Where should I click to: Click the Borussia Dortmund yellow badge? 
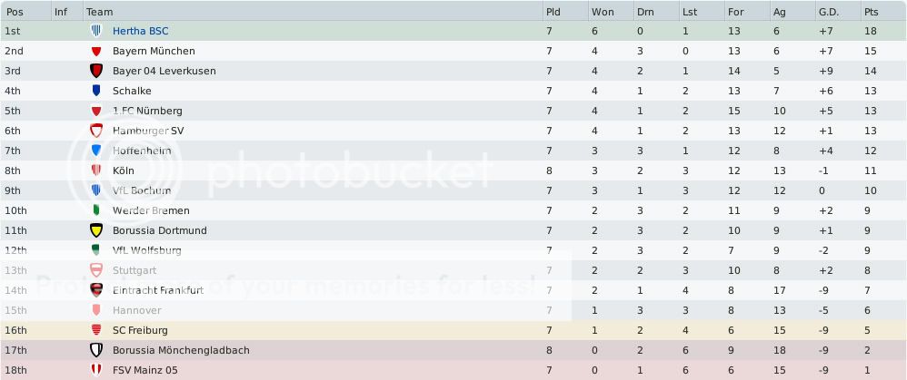click(x=96, y=230)
